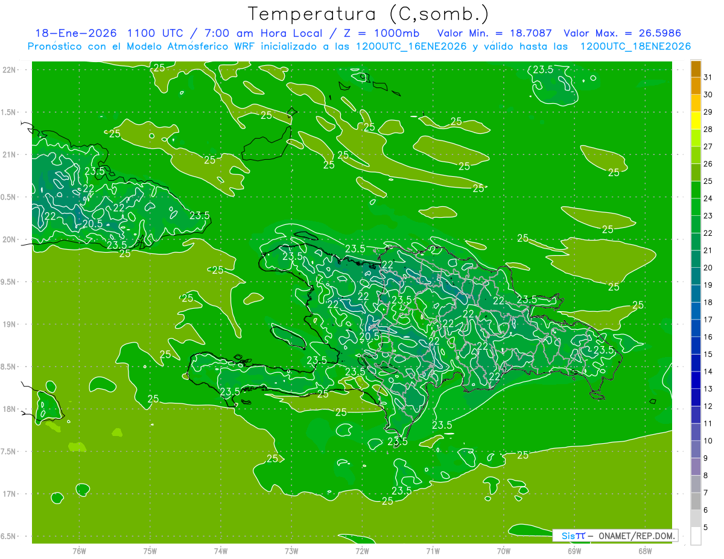724x559 pixels.
Task: Click the "Valor Min. = 18.7087" readout
Action: click(495, 33)
